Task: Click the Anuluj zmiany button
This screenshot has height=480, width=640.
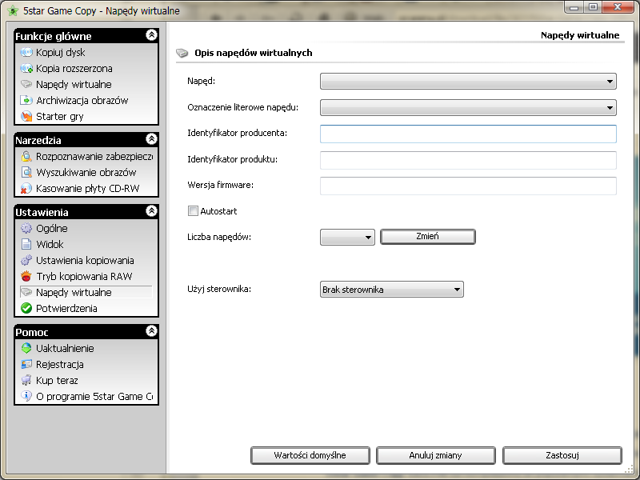Action: (x=435, y=455)
